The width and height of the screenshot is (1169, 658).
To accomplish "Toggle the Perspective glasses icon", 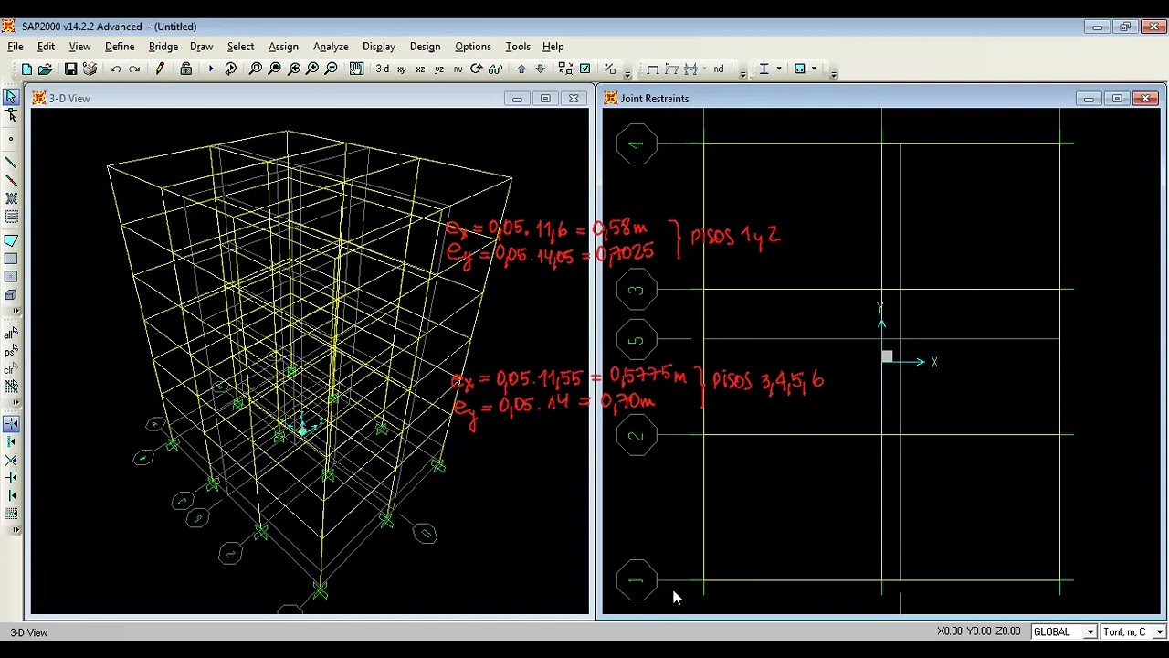I will click(x=495, y=69).
